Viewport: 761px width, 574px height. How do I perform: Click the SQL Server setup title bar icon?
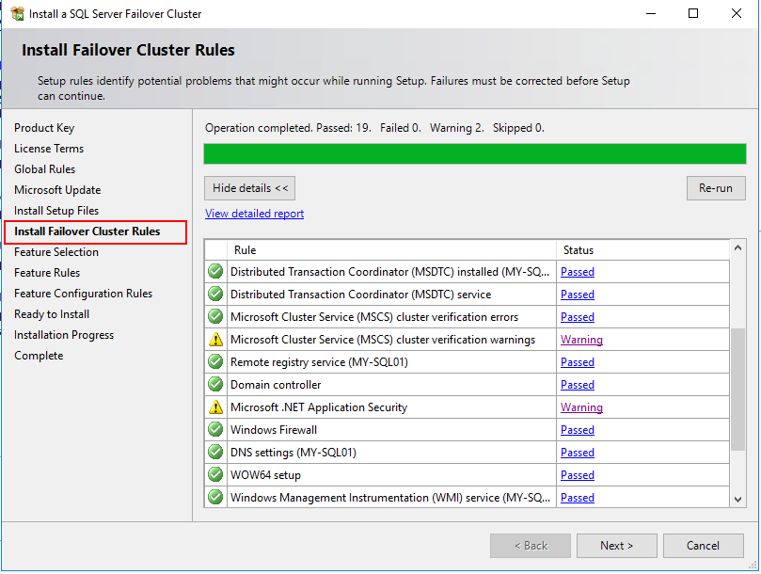[x=17, y=13]
